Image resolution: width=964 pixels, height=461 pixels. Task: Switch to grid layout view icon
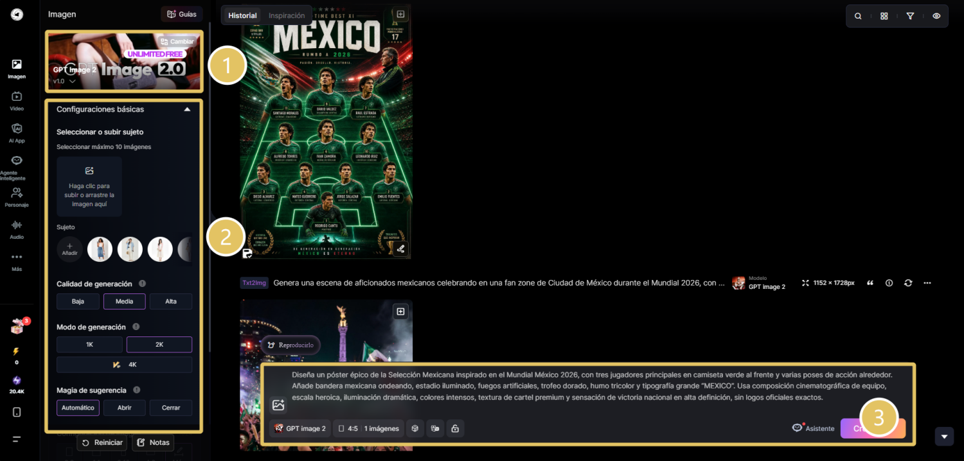click(884, 16)
